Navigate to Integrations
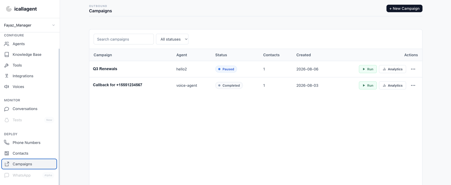The height and width of the screenshot is (185, 451). click(29, 76)
